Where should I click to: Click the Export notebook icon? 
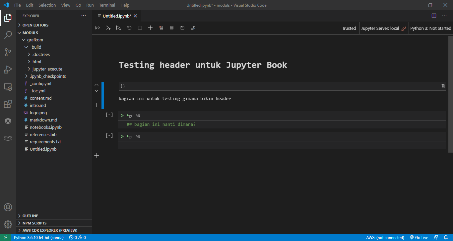click(x=193, y=28)
